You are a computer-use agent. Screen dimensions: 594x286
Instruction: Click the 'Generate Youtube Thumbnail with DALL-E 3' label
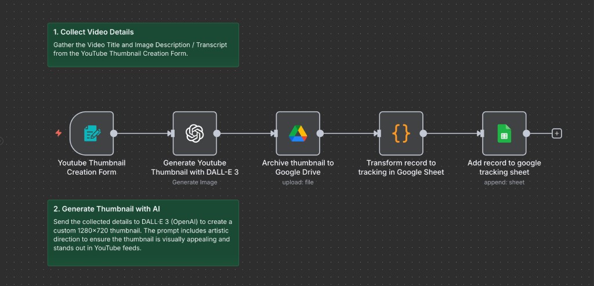[195, 168]
